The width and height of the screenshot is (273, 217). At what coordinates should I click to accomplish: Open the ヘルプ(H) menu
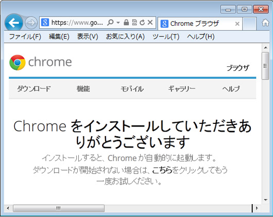tap(201, 37)
